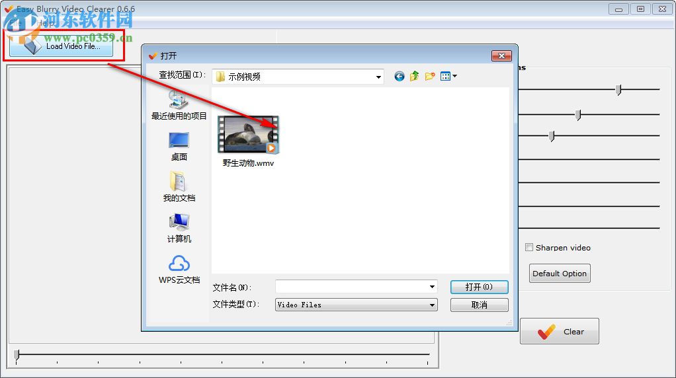Open the view menu icon
Screen dimensions: 676x378
[x=448, y=76]
